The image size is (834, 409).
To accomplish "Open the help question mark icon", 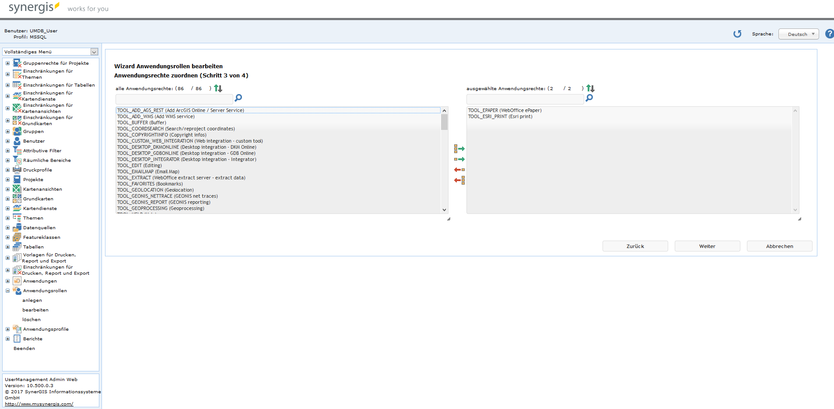I will [829, 34].
